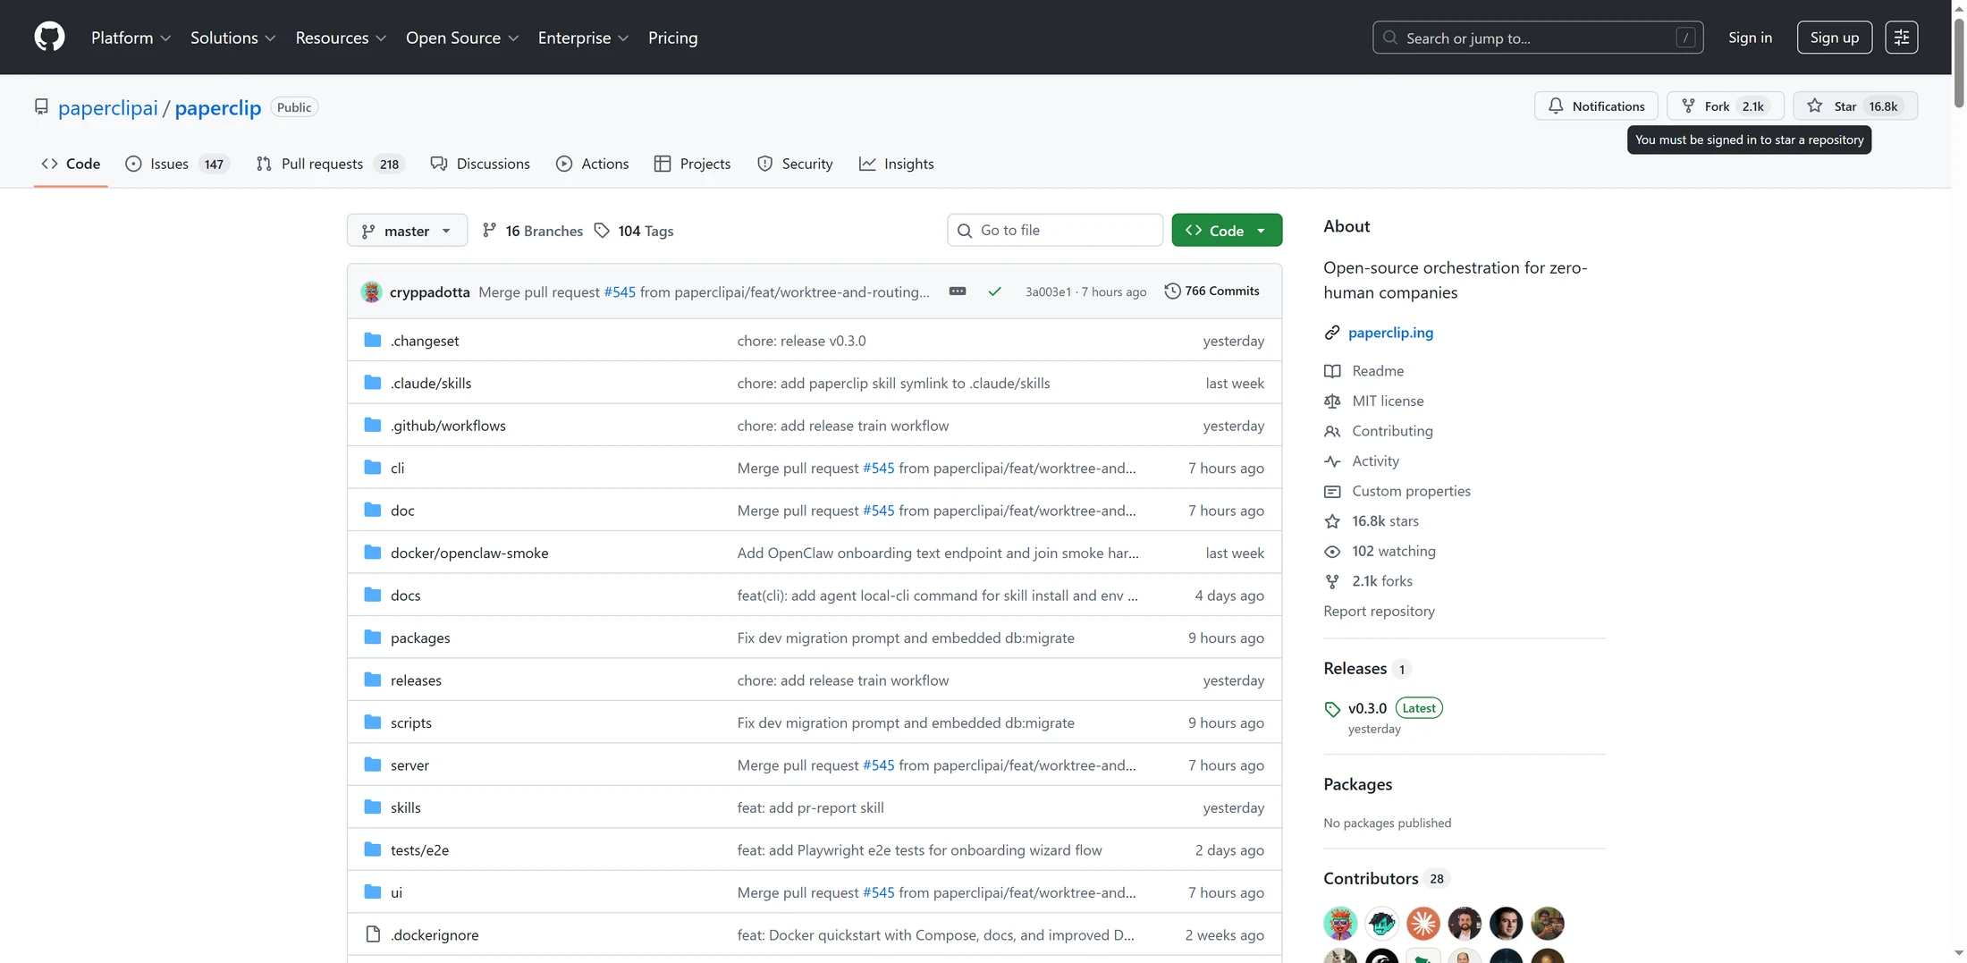Click the first contributor avatar
Viewport: 1967px width, 963px height.
1340,923
